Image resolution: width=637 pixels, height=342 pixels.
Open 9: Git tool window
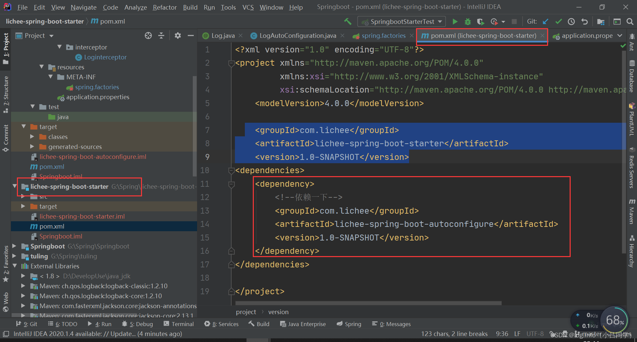tap(27, 324)
